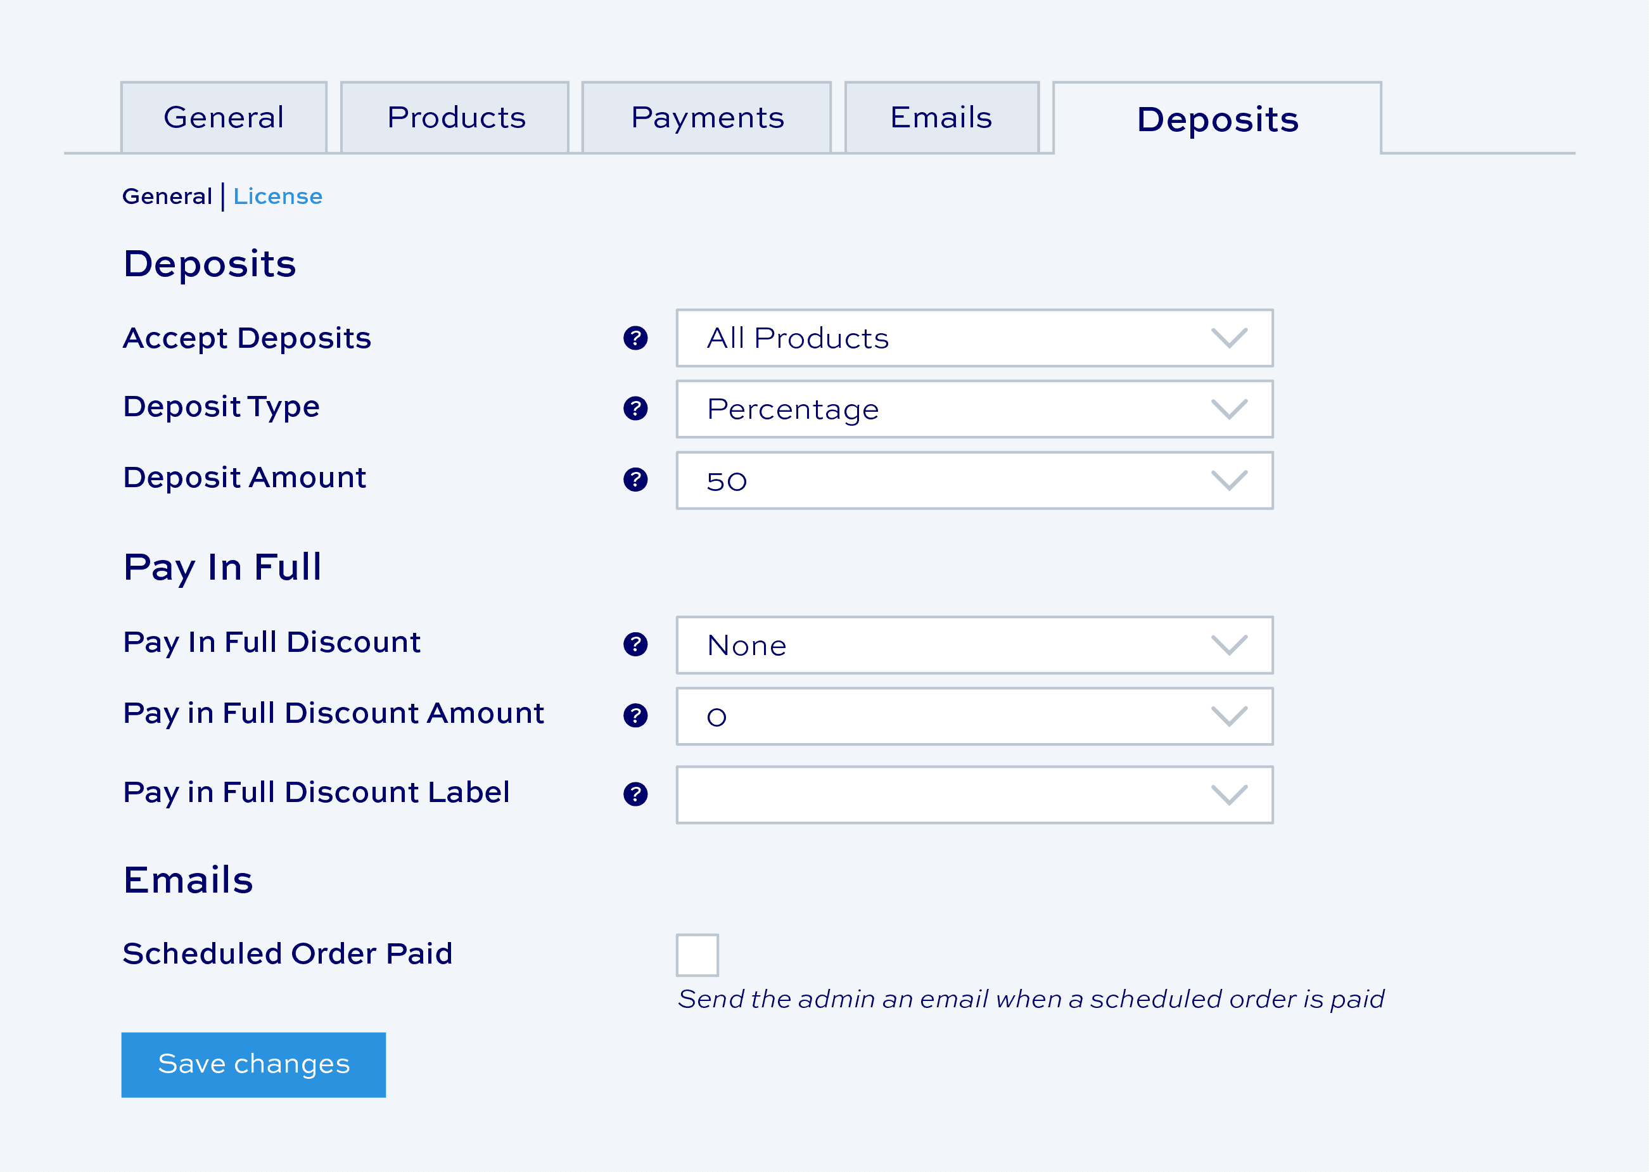Click help icon beside Deposit Amount
Screen dimensions: 1649x1172
click(x=635, y=479)
